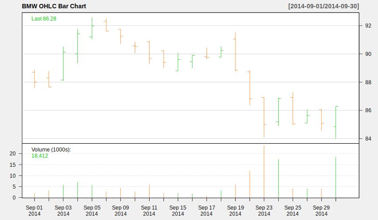Select the orange OHLC price bar above Sep 25
Screen dimensions: 378x220
pos(293,108)
